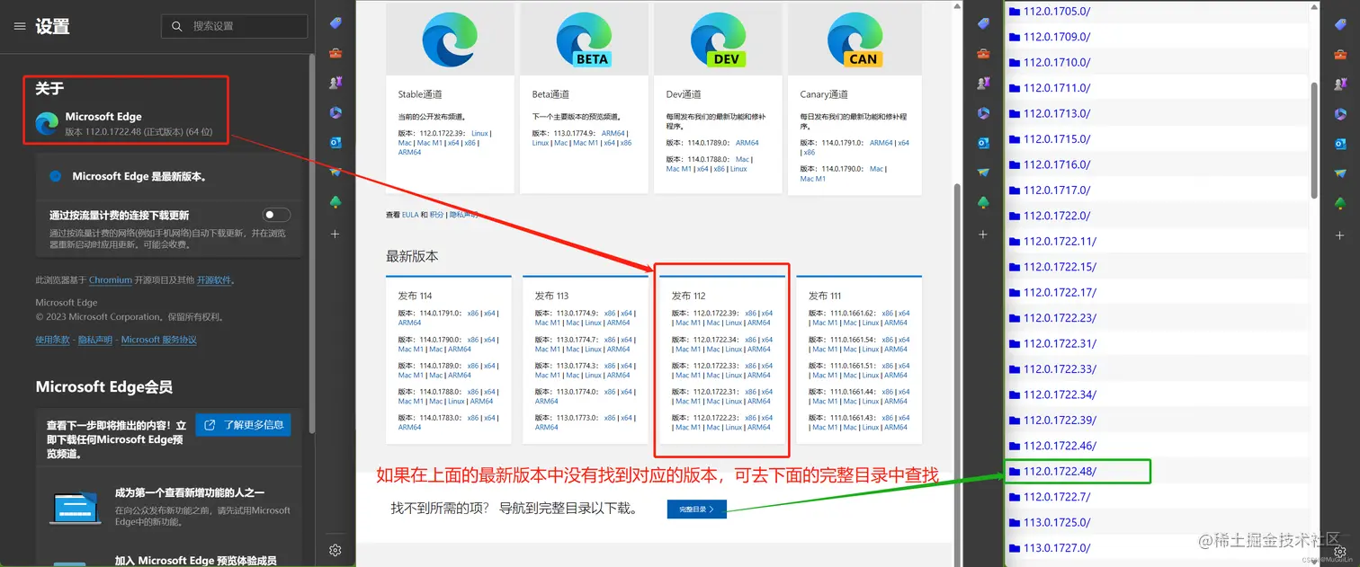
Task: Open folder 112.0.1722.39/
Action: coord(1060,421)
